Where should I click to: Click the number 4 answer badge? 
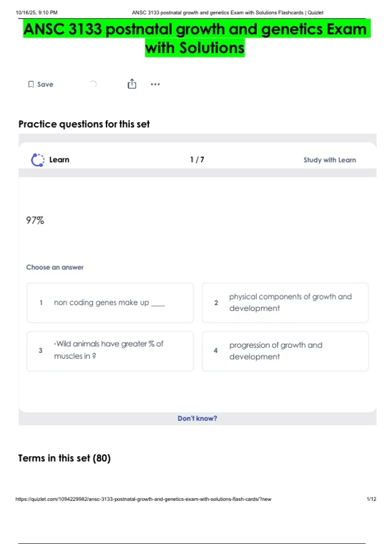point(216,351)
